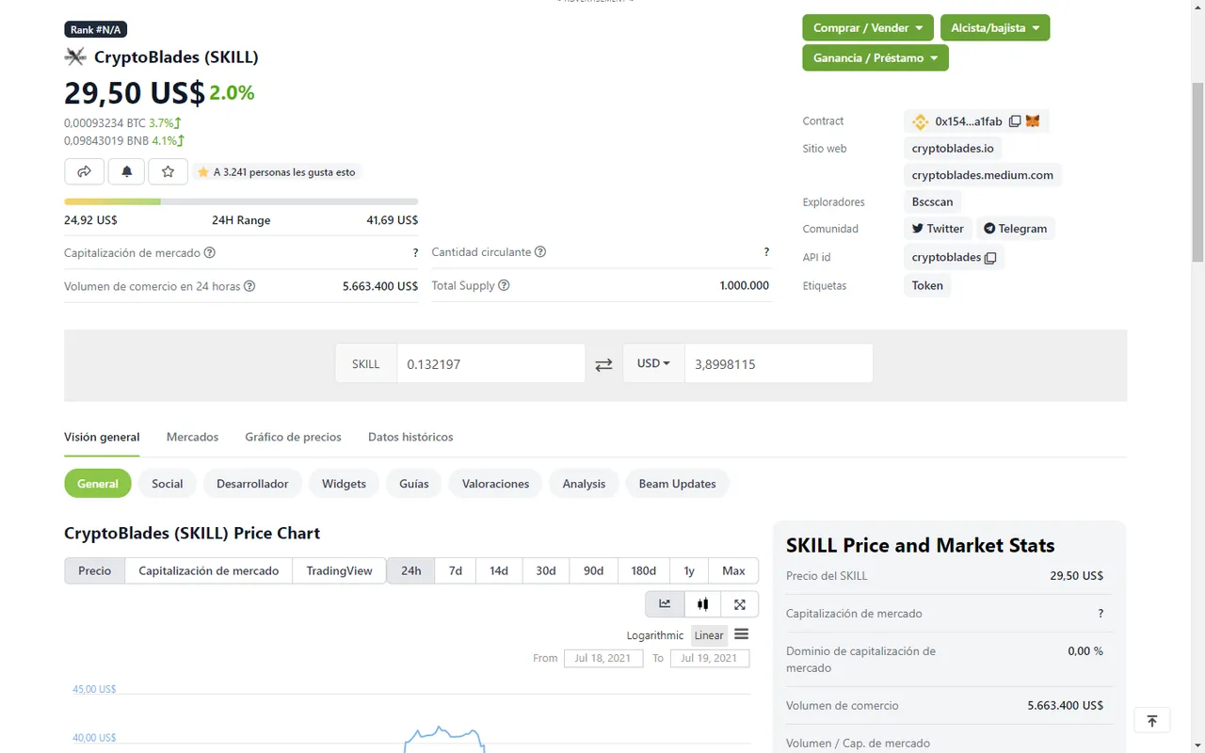Select the Beam Updates pill tab
This screenshot has height=753, width=1205.
pyautogui.click(x=678, y=484)
